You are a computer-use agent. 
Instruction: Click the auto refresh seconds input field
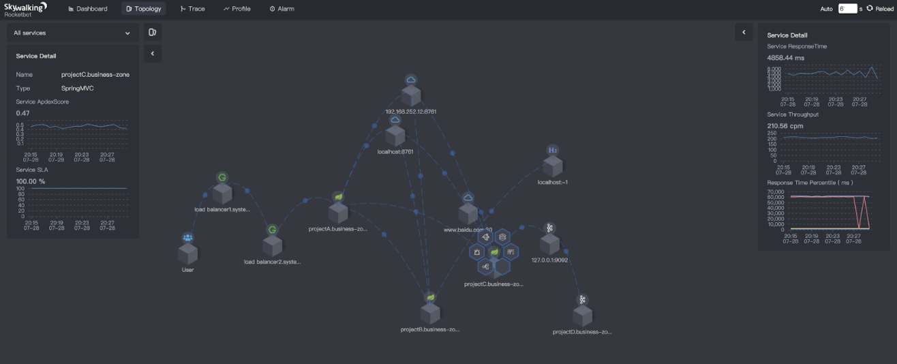coord(847,9)
